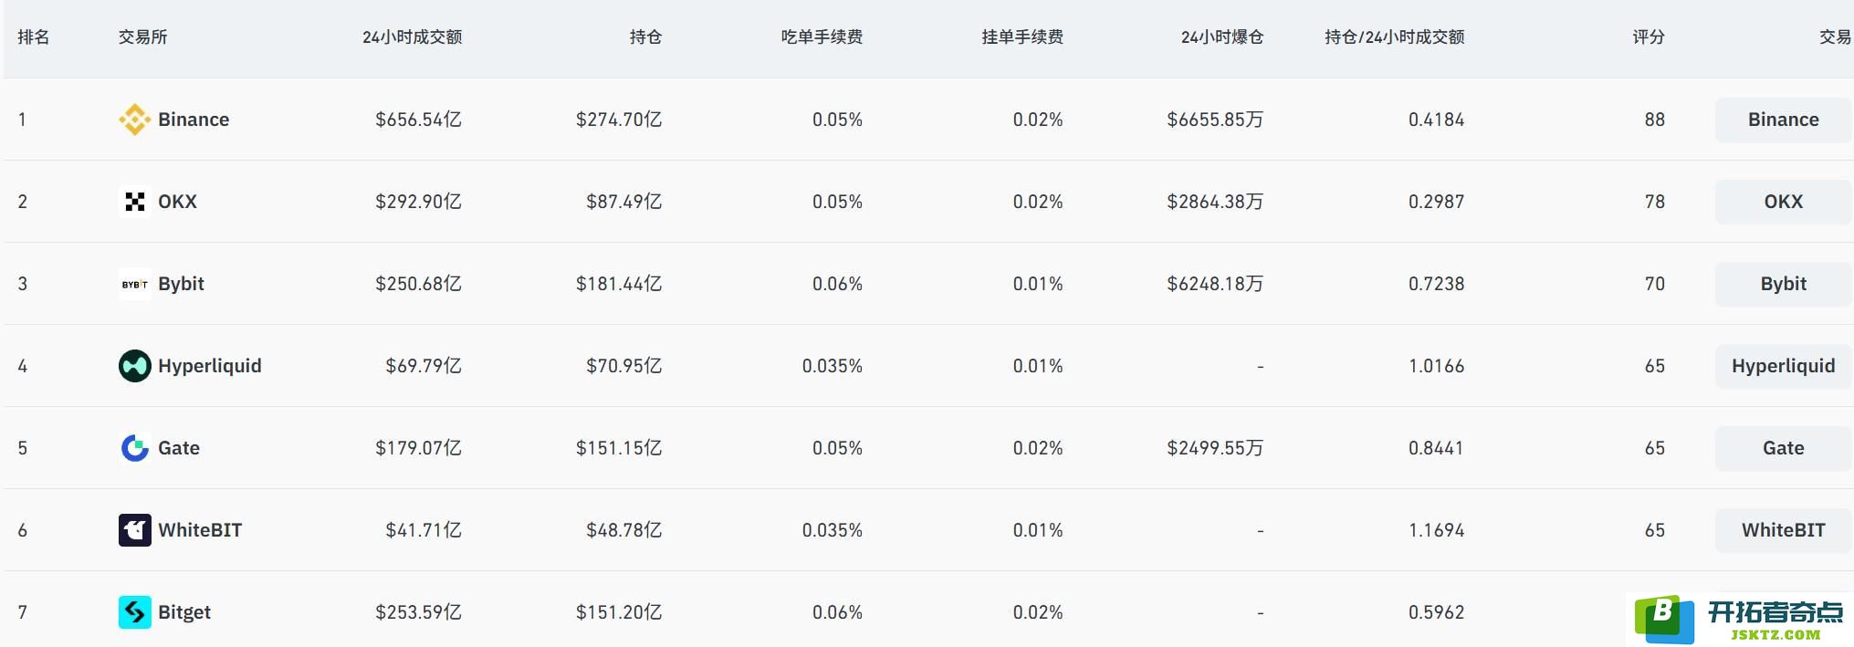Click Bybit volume $250.68亿
The image size is (1854, 647).
[418, 284]
